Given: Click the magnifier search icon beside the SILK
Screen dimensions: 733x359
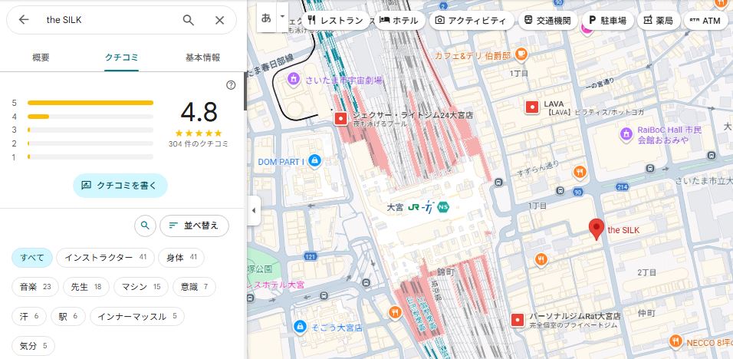Looking at the screenshot, I should point(189,20).
